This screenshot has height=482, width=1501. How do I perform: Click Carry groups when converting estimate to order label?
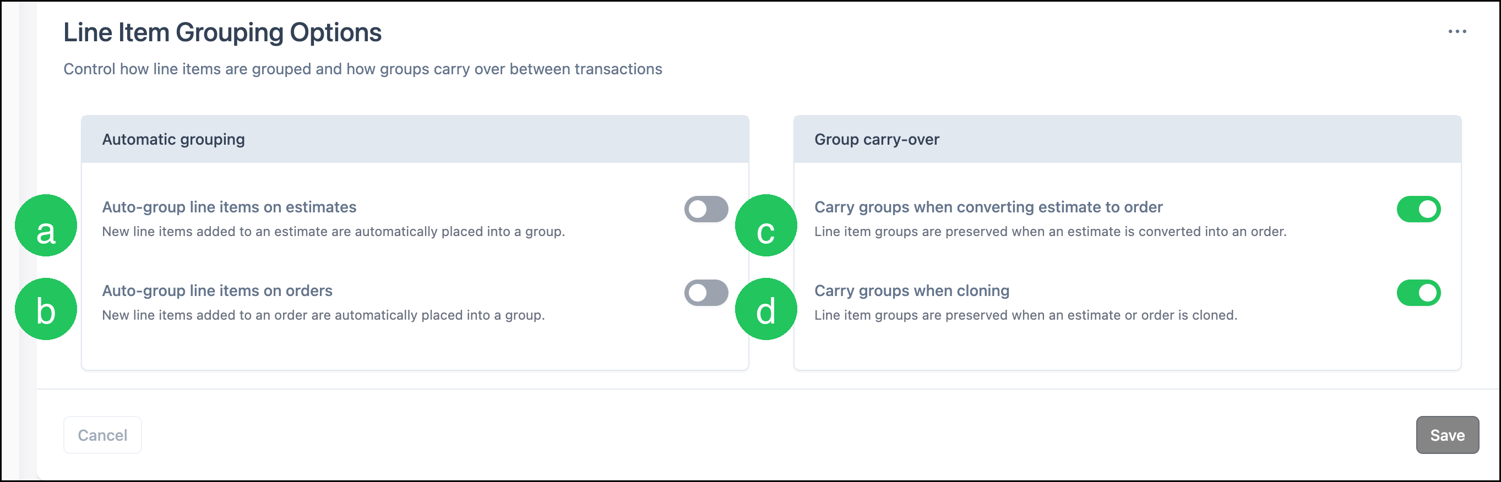(988, 207)
